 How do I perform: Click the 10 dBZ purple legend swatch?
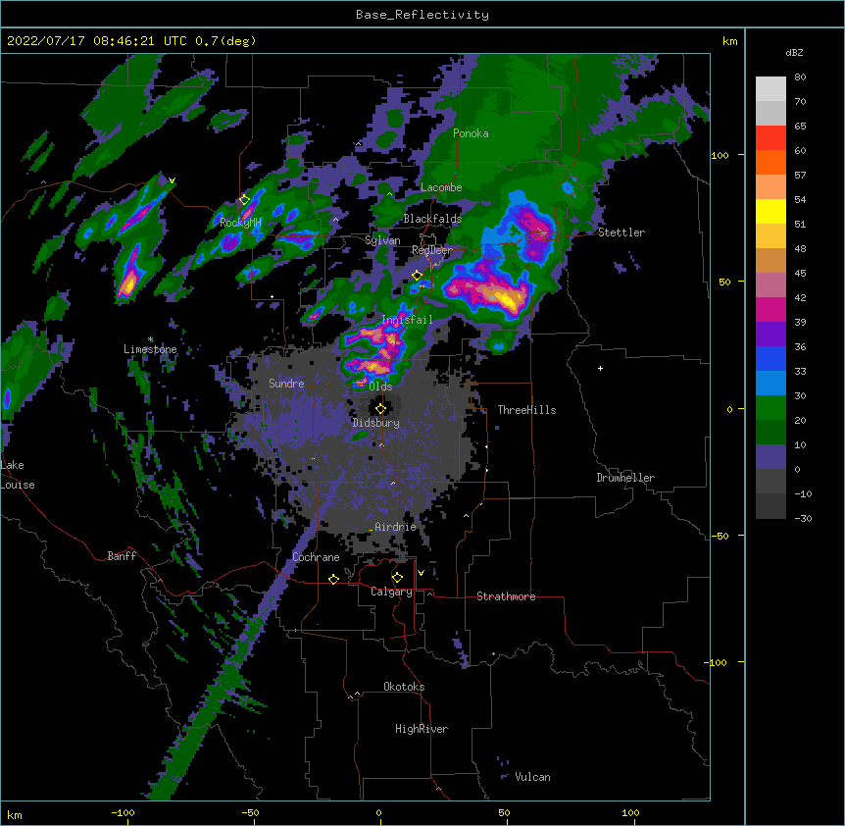pyautogui.click(x=770, y=457)
